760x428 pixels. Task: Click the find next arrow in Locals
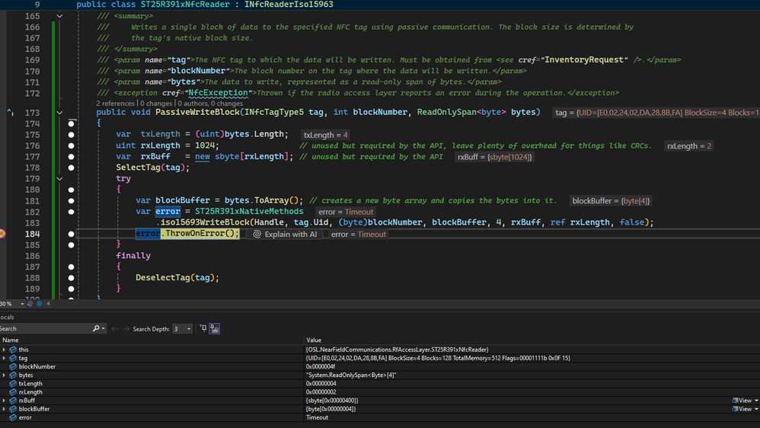click(x=126, y=329)
